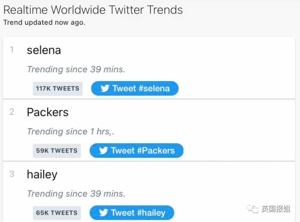Image resolution: width=300 pixels, height=222 pixels.
Task: Click 'Trending since 39 mins' under selena
Action: 76,69
